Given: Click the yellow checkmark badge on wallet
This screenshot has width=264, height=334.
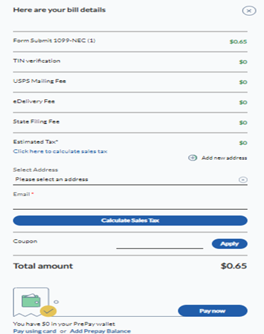Looking at the screenshot, I should (48, 311).
